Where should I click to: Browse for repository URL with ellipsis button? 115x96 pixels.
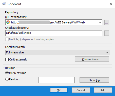tap(107, 22)
